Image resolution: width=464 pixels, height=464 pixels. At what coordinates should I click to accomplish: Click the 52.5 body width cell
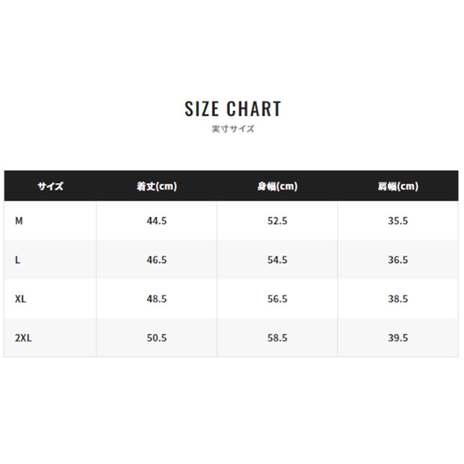coord(277,221)
